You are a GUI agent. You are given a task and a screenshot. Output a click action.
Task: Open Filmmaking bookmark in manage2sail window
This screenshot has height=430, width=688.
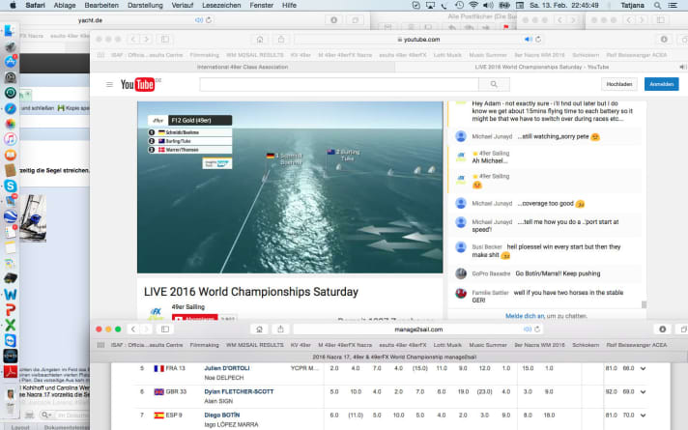205,345
